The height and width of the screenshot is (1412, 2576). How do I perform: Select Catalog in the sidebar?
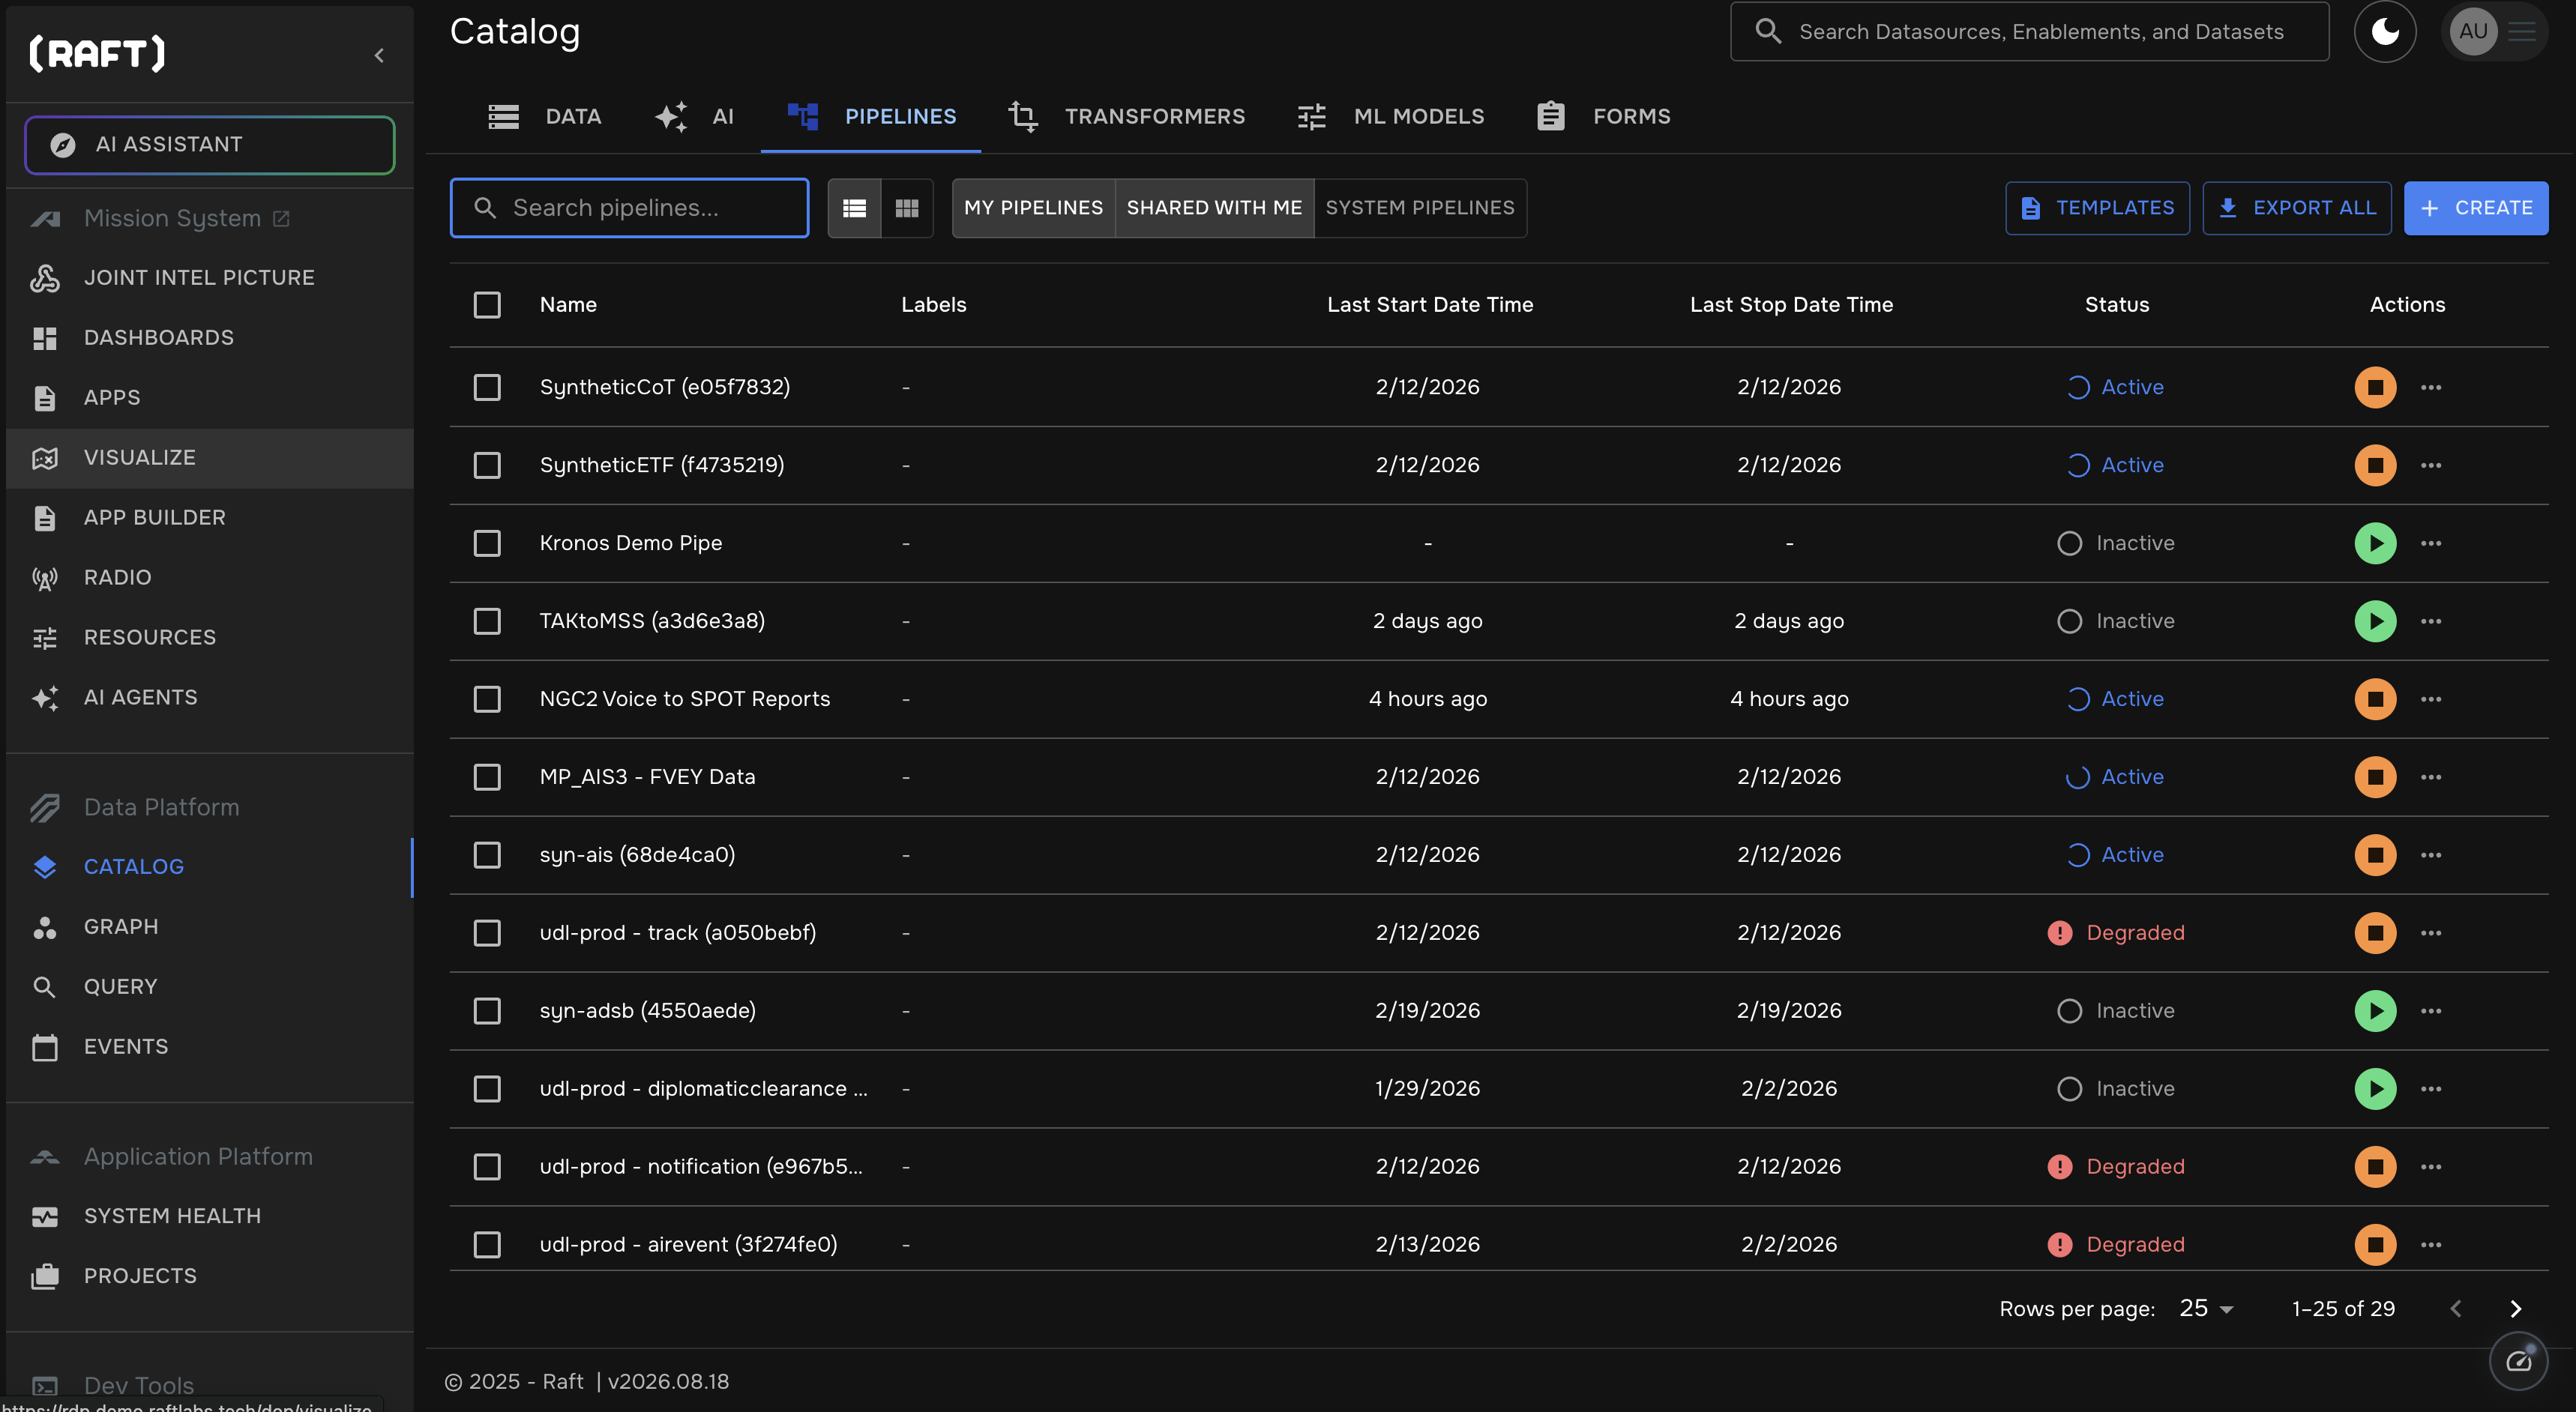[x=210, y=867]
